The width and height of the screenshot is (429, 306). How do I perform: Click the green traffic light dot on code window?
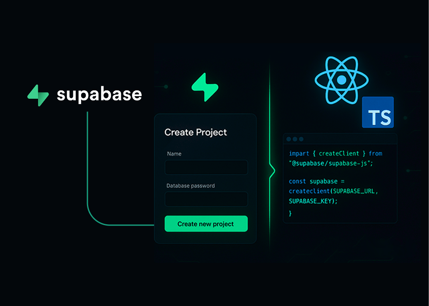pos(301,139)
